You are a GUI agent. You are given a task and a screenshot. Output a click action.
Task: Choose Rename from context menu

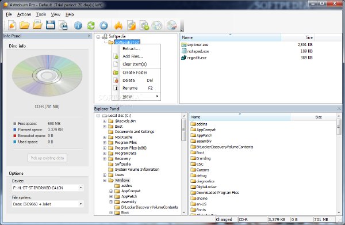(136, 88)
